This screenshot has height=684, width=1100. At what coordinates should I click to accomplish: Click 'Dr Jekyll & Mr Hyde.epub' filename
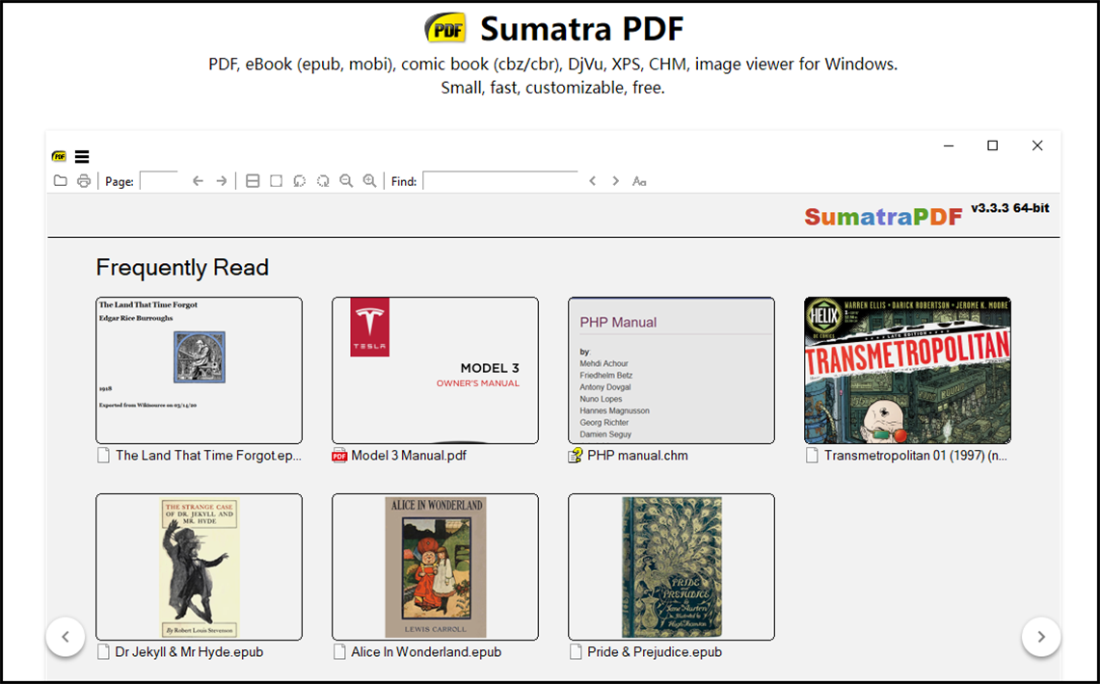click(189, 652)
